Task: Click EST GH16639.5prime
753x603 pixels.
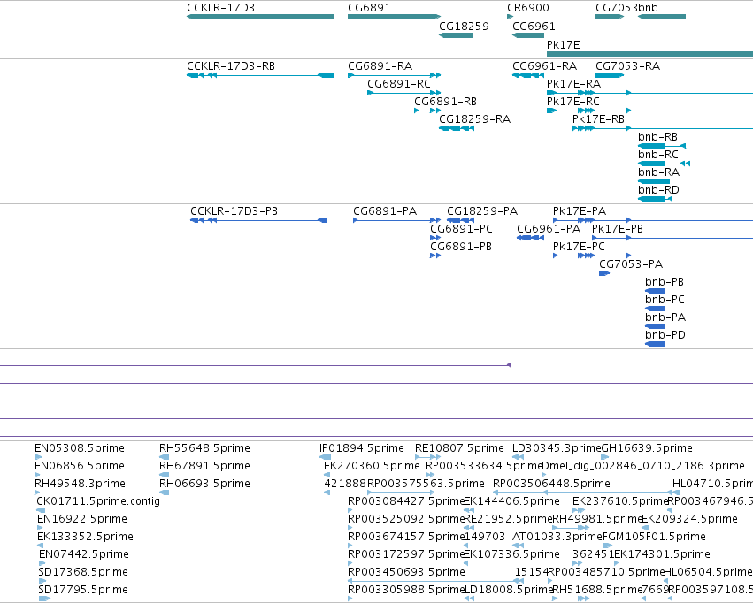Action: tap(605, 457)
